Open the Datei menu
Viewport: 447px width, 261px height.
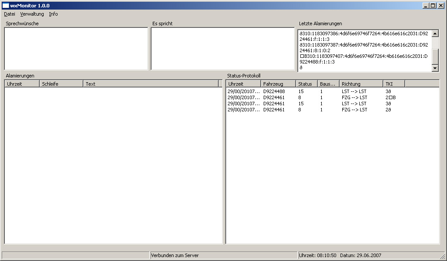10,14
